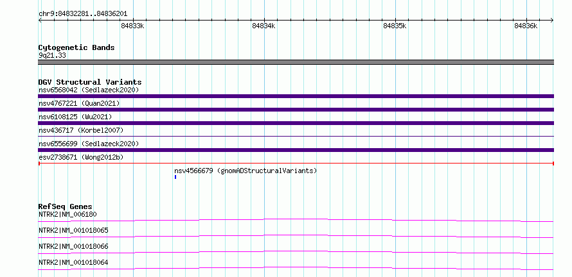Select the gray 9q21.33 cytogenetic band bar
The height and width of the screenshot is (277, 572).
tap(296, 62)
